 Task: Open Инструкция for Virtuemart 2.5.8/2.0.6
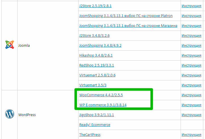(191, 75)
